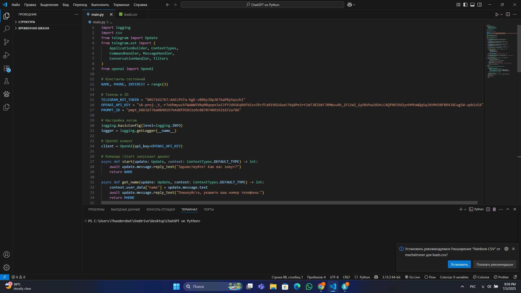
Task: Open new terminal profile dropdown
Action: pos(465,209)
